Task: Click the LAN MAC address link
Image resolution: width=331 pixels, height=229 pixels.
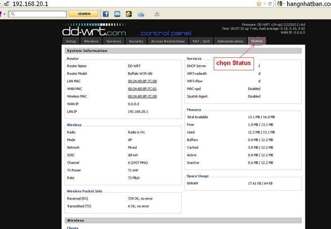Action: (x=142, y=81)
